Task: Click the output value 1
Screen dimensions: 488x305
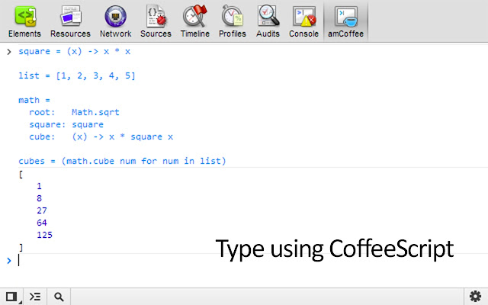Action: click(x=39, y=186)
